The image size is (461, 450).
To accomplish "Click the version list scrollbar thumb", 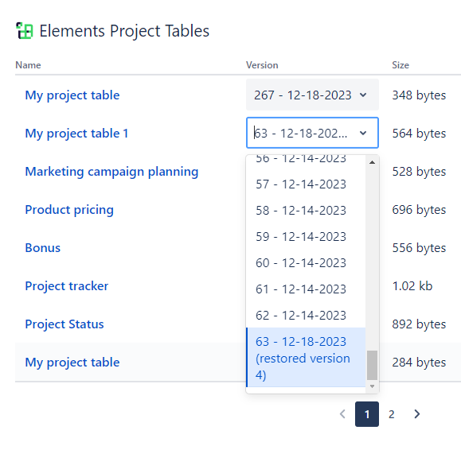I will [372, 365].
